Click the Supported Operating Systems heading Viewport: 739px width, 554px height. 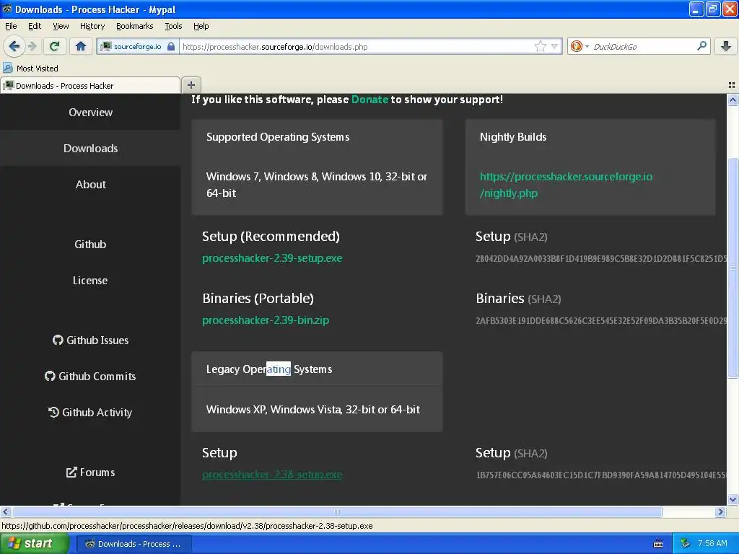278,137
